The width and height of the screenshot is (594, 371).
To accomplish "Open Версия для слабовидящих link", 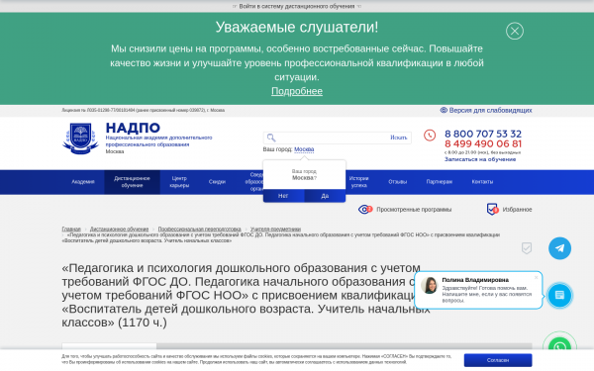I will pos(486,110).
